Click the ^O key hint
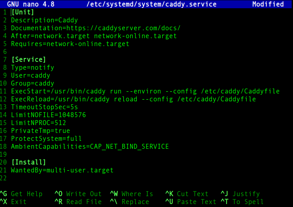Viewport: 293px width, 207px height. 58,194
